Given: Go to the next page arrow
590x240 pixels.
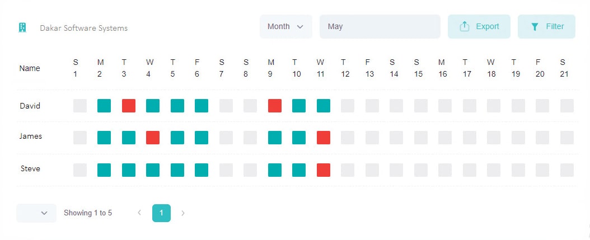Looking at the screenshot, I should tap(183, 213).
